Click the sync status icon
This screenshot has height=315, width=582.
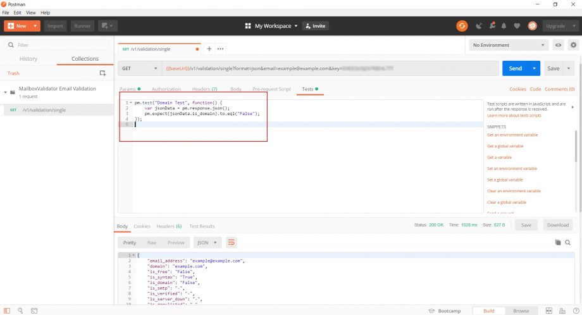[x=462, y=26]
